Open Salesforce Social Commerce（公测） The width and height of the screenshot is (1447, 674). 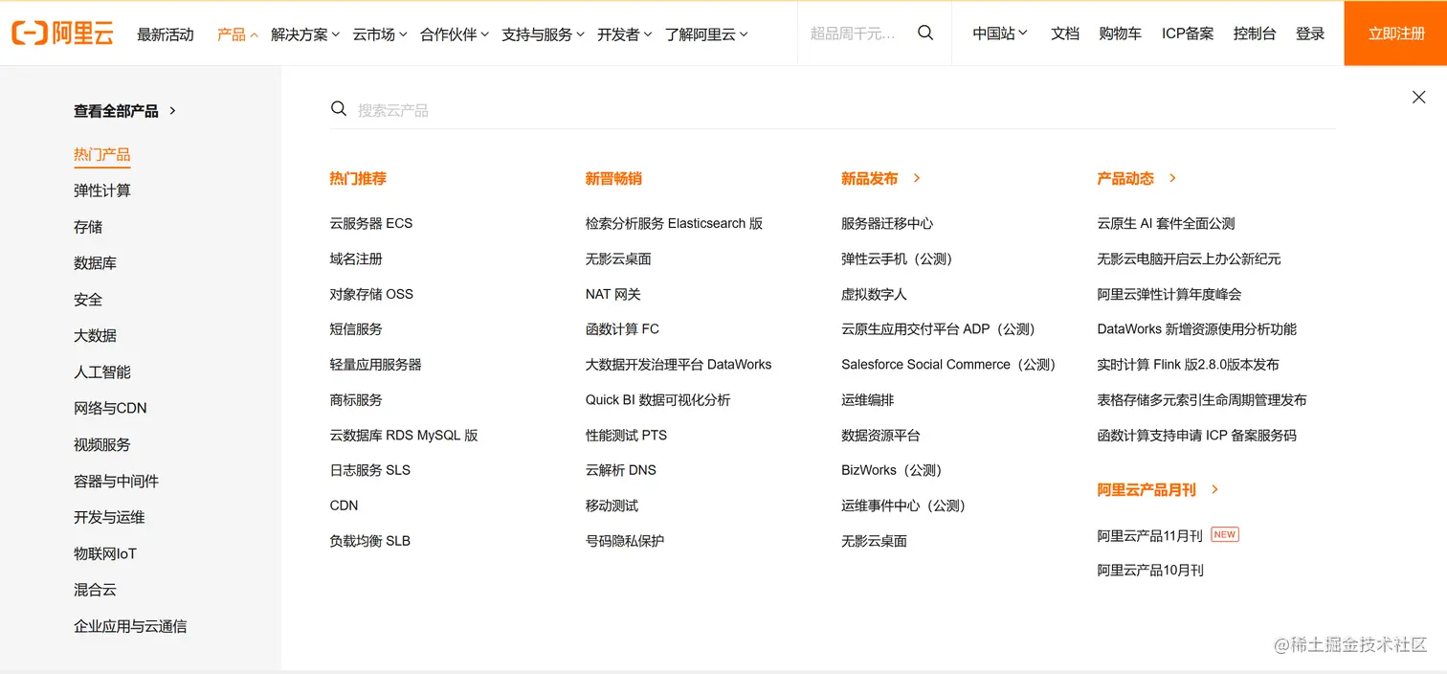click(x=948, y=364)
